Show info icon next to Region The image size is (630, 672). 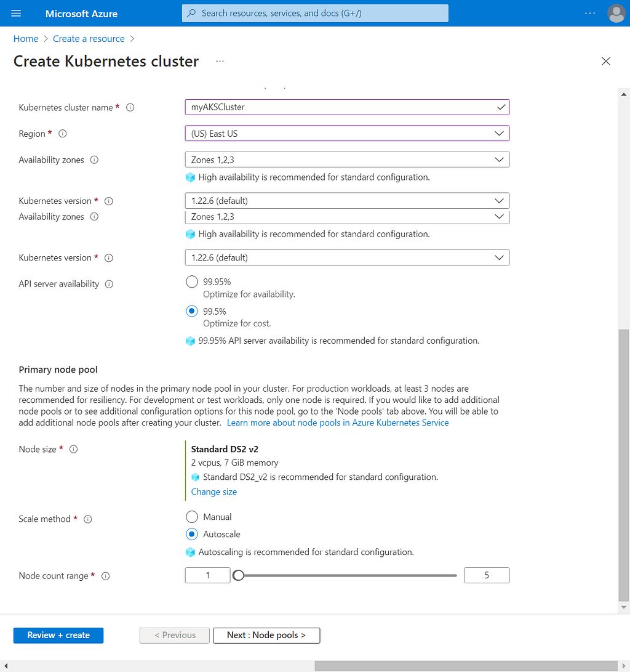[x=63, y=134]
